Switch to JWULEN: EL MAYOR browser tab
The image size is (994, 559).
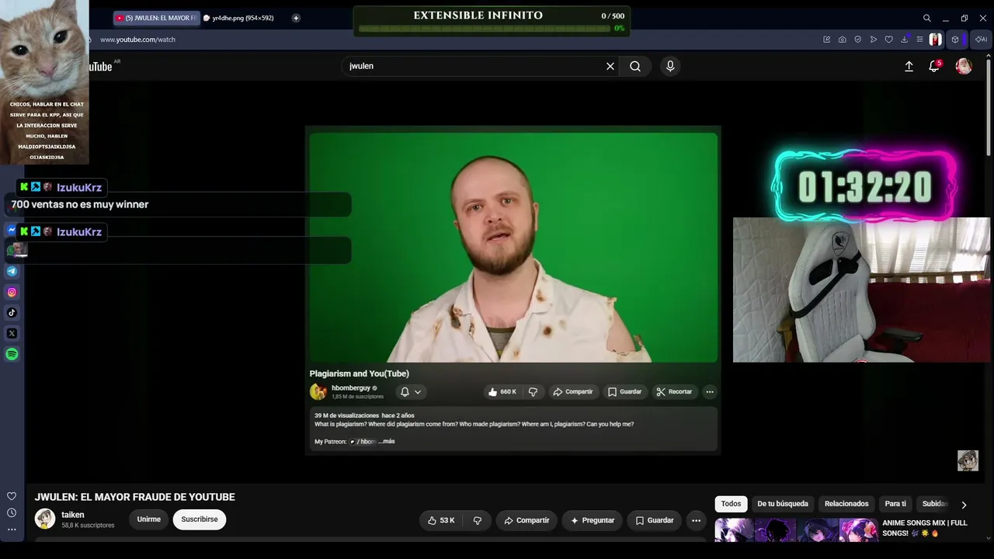pyautogui.click(x=156, y=18)
